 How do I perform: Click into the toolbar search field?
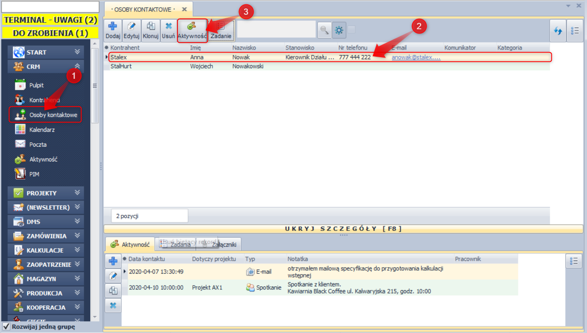[x=276, y=29]
